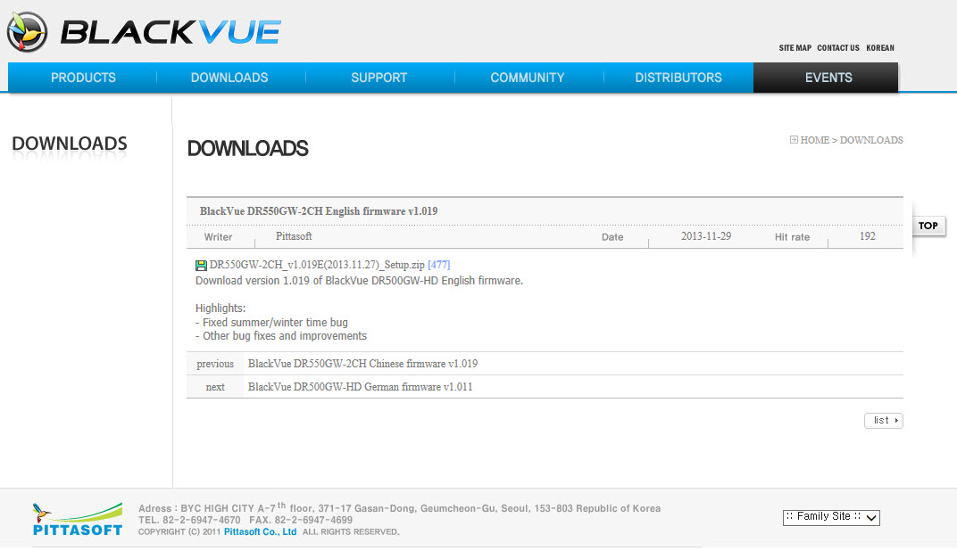Click the footer address line text
Viewport: 957px width, 551px height.
click(x=399, y=507)
